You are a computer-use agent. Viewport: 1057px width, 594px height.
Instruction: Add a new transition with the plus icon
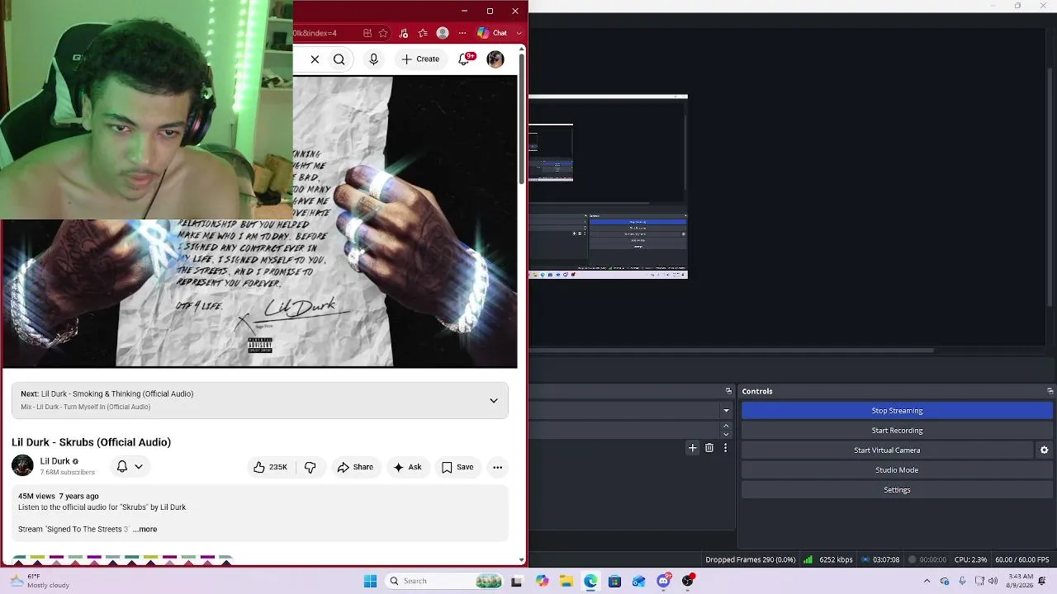[x=692, y=448]
